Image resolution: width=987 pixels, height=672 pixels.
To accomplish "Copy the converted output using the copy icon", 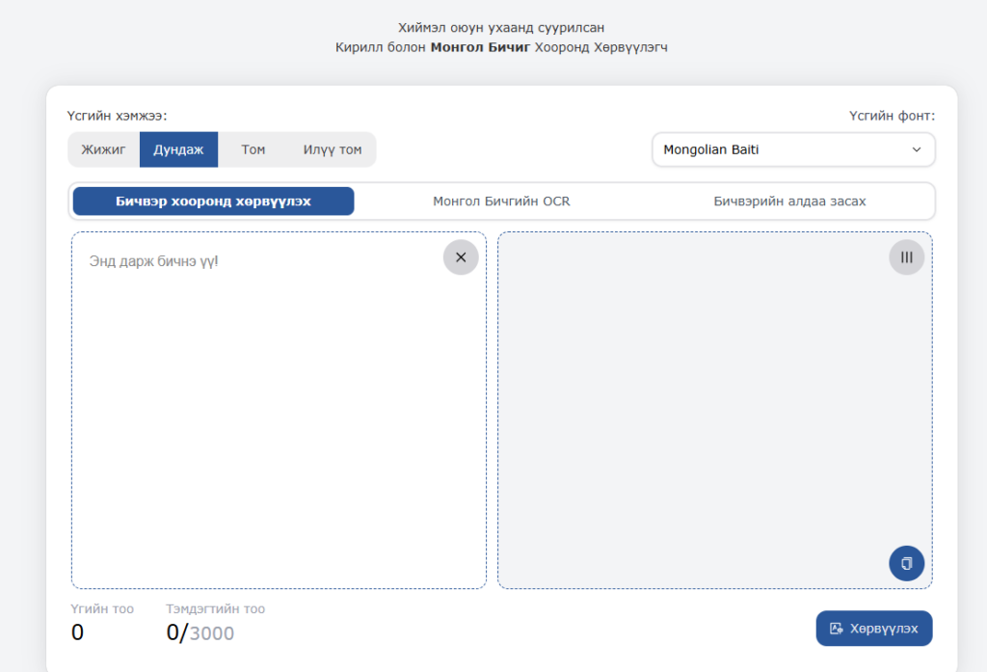I will (x=906, y=562).
